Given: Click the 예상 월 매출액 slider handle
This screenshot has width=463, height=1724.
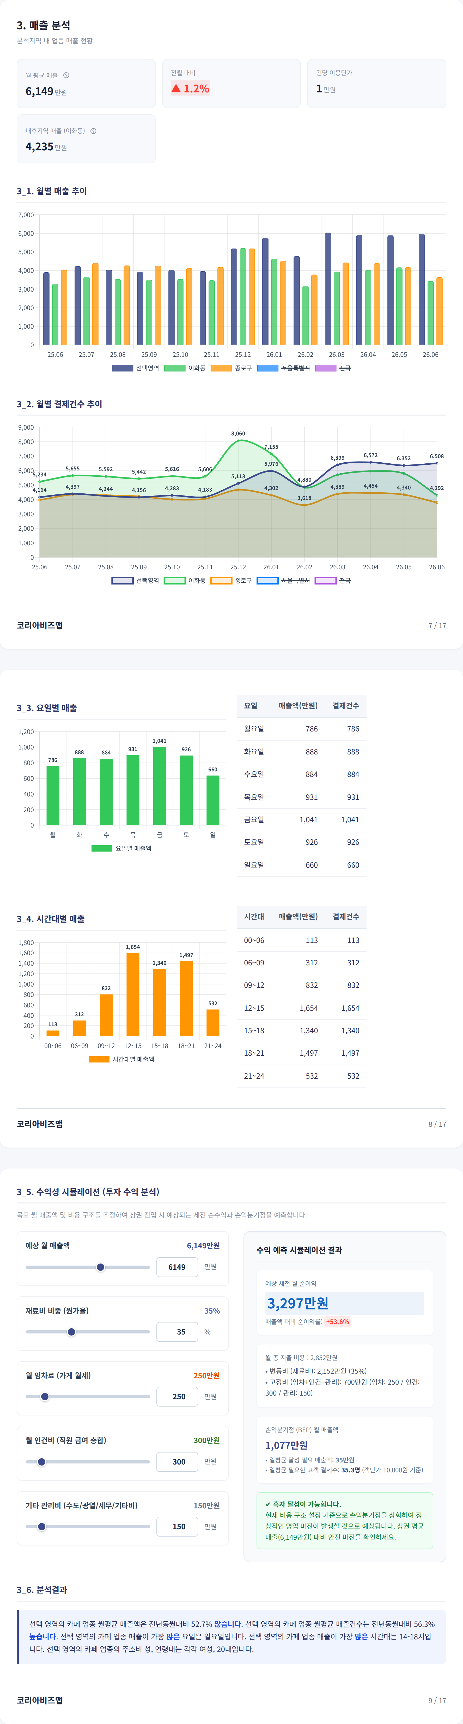Looking at the screenshot, I should 101,1267.
